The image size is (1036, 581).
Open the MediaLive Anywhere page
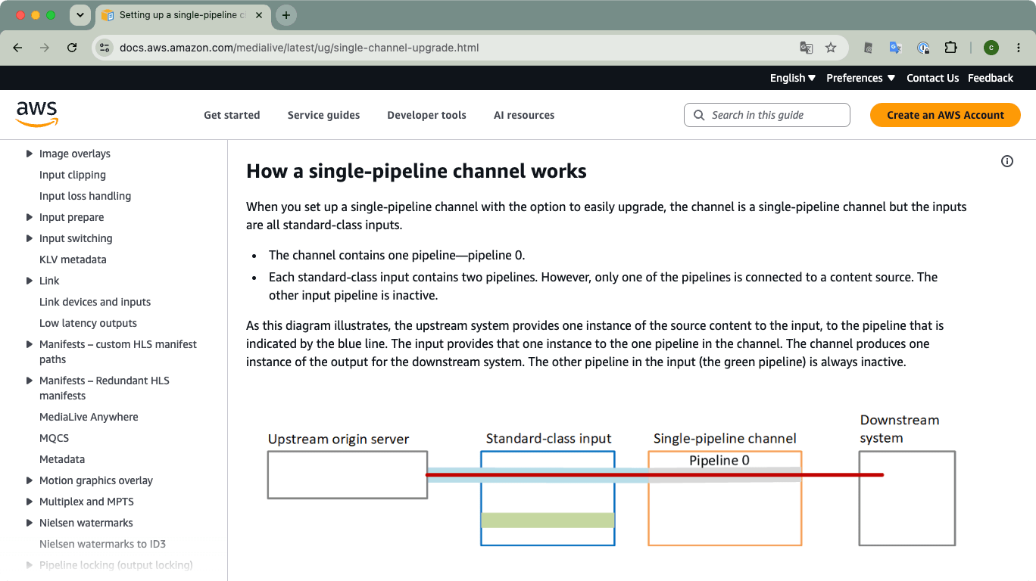[89, 417]
